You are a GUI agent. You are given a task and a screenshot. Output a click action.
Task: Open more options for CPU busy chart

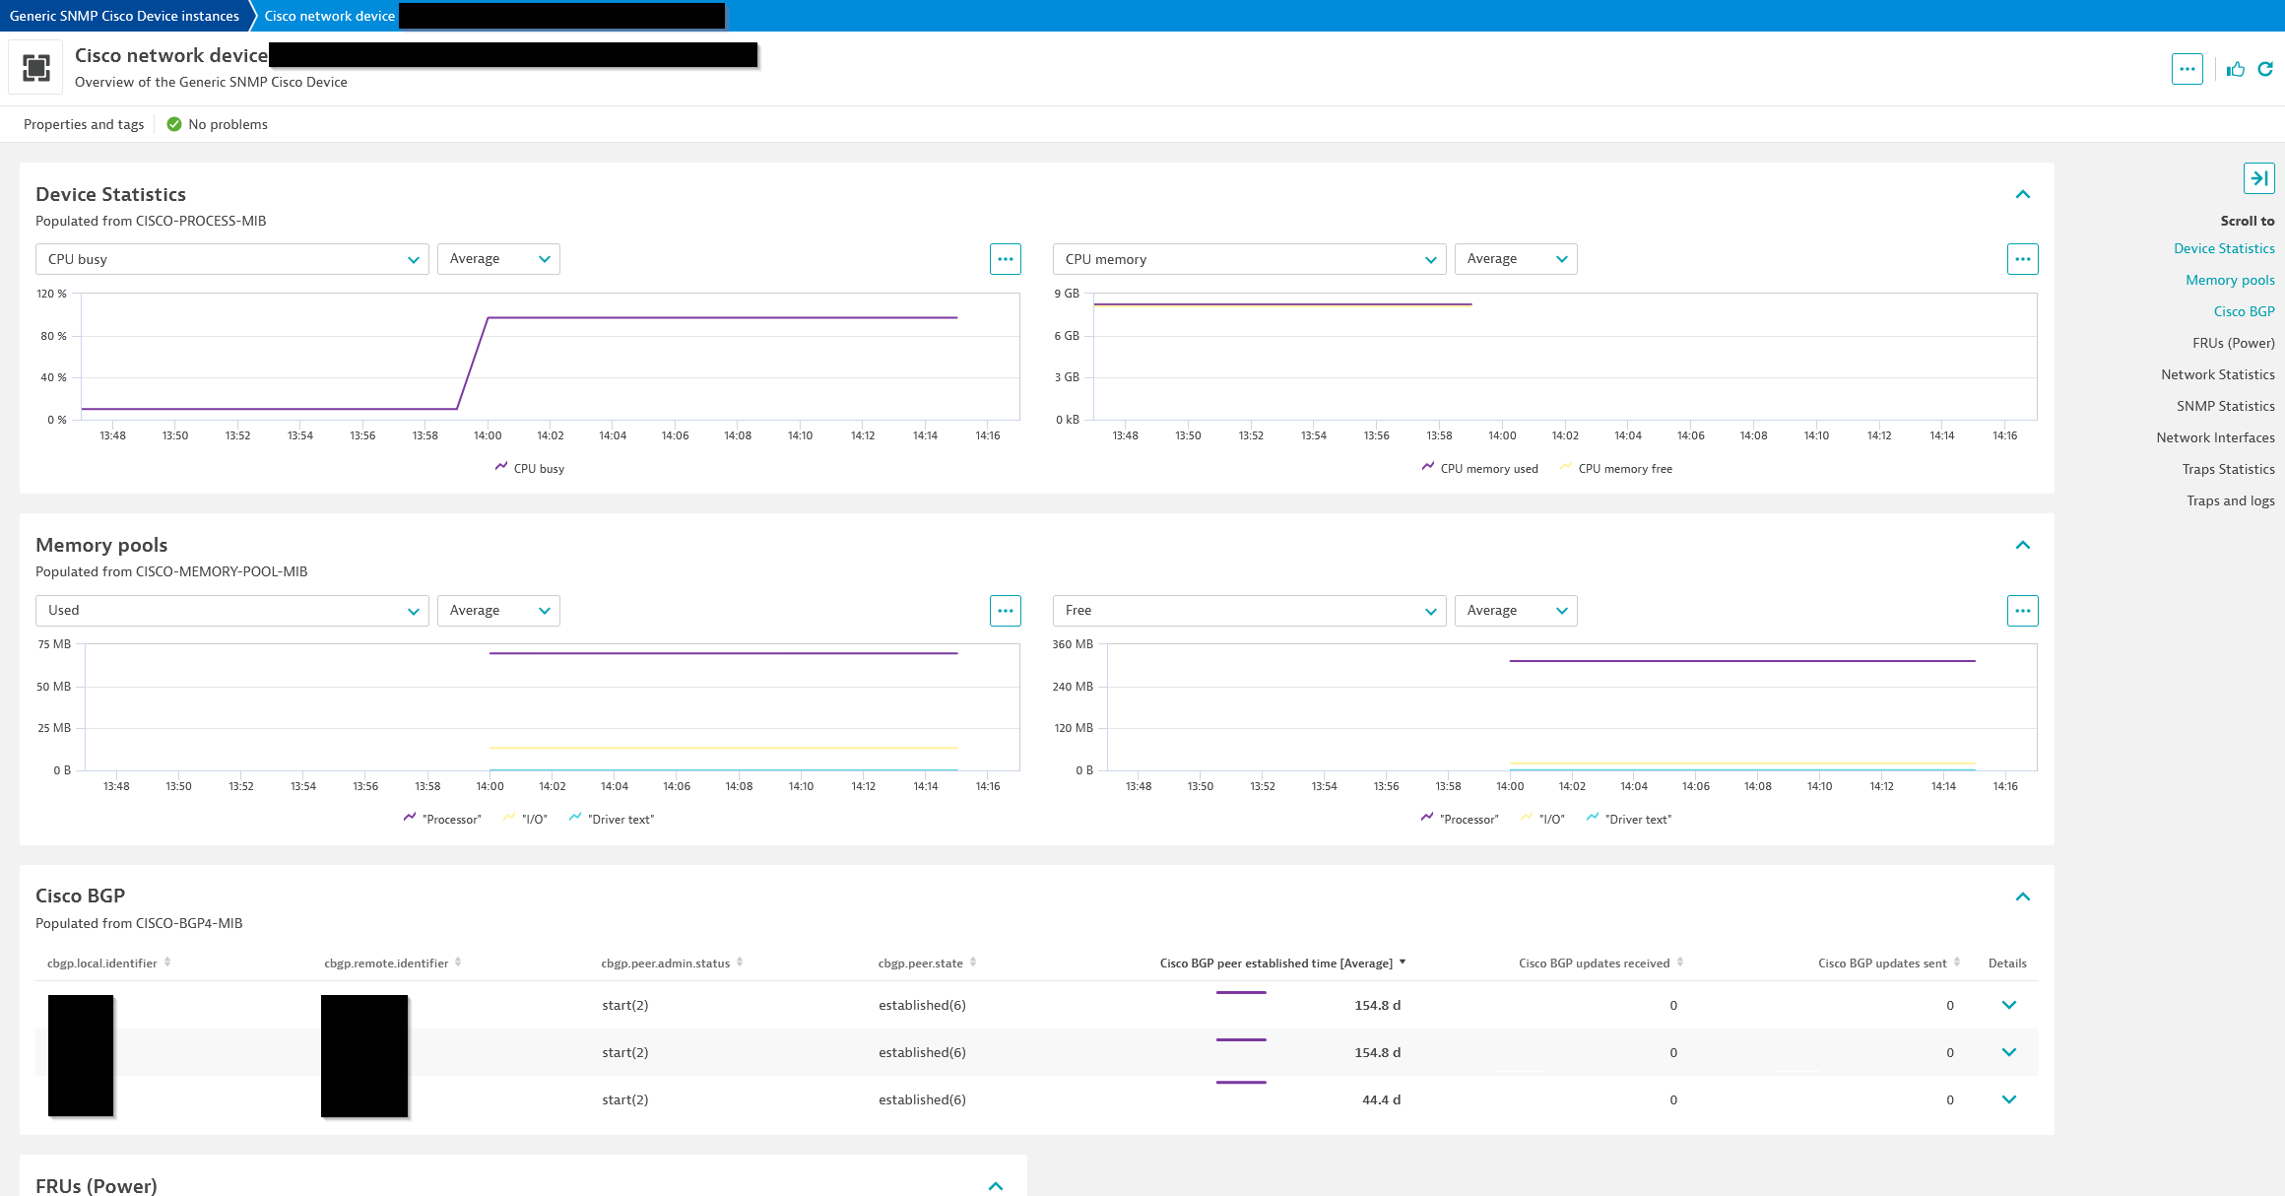coord(1005,259)
